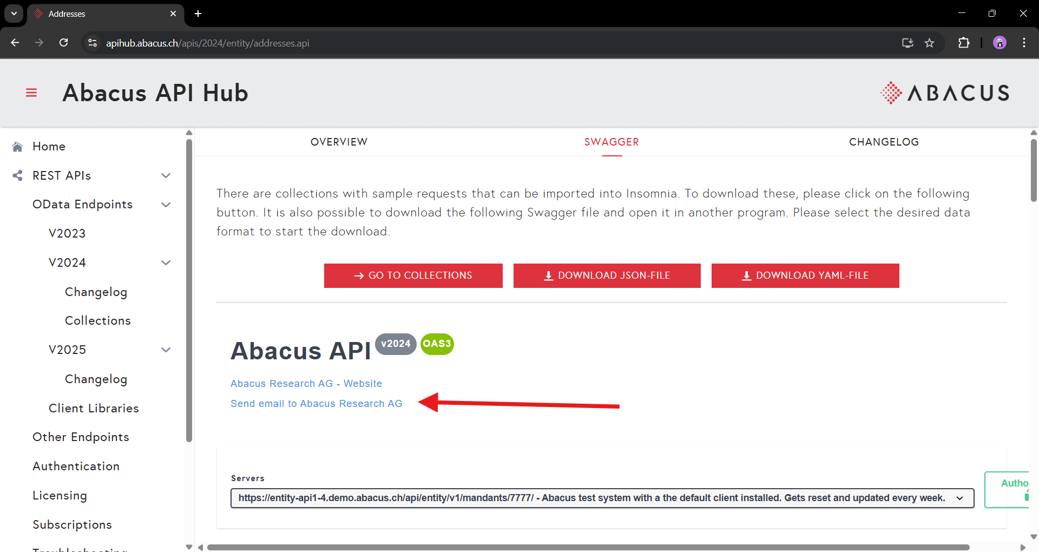This screenshot has height=552, width=1039.
Task: Collapse the V2025 submenu chevron
Action: pos(166,350)
